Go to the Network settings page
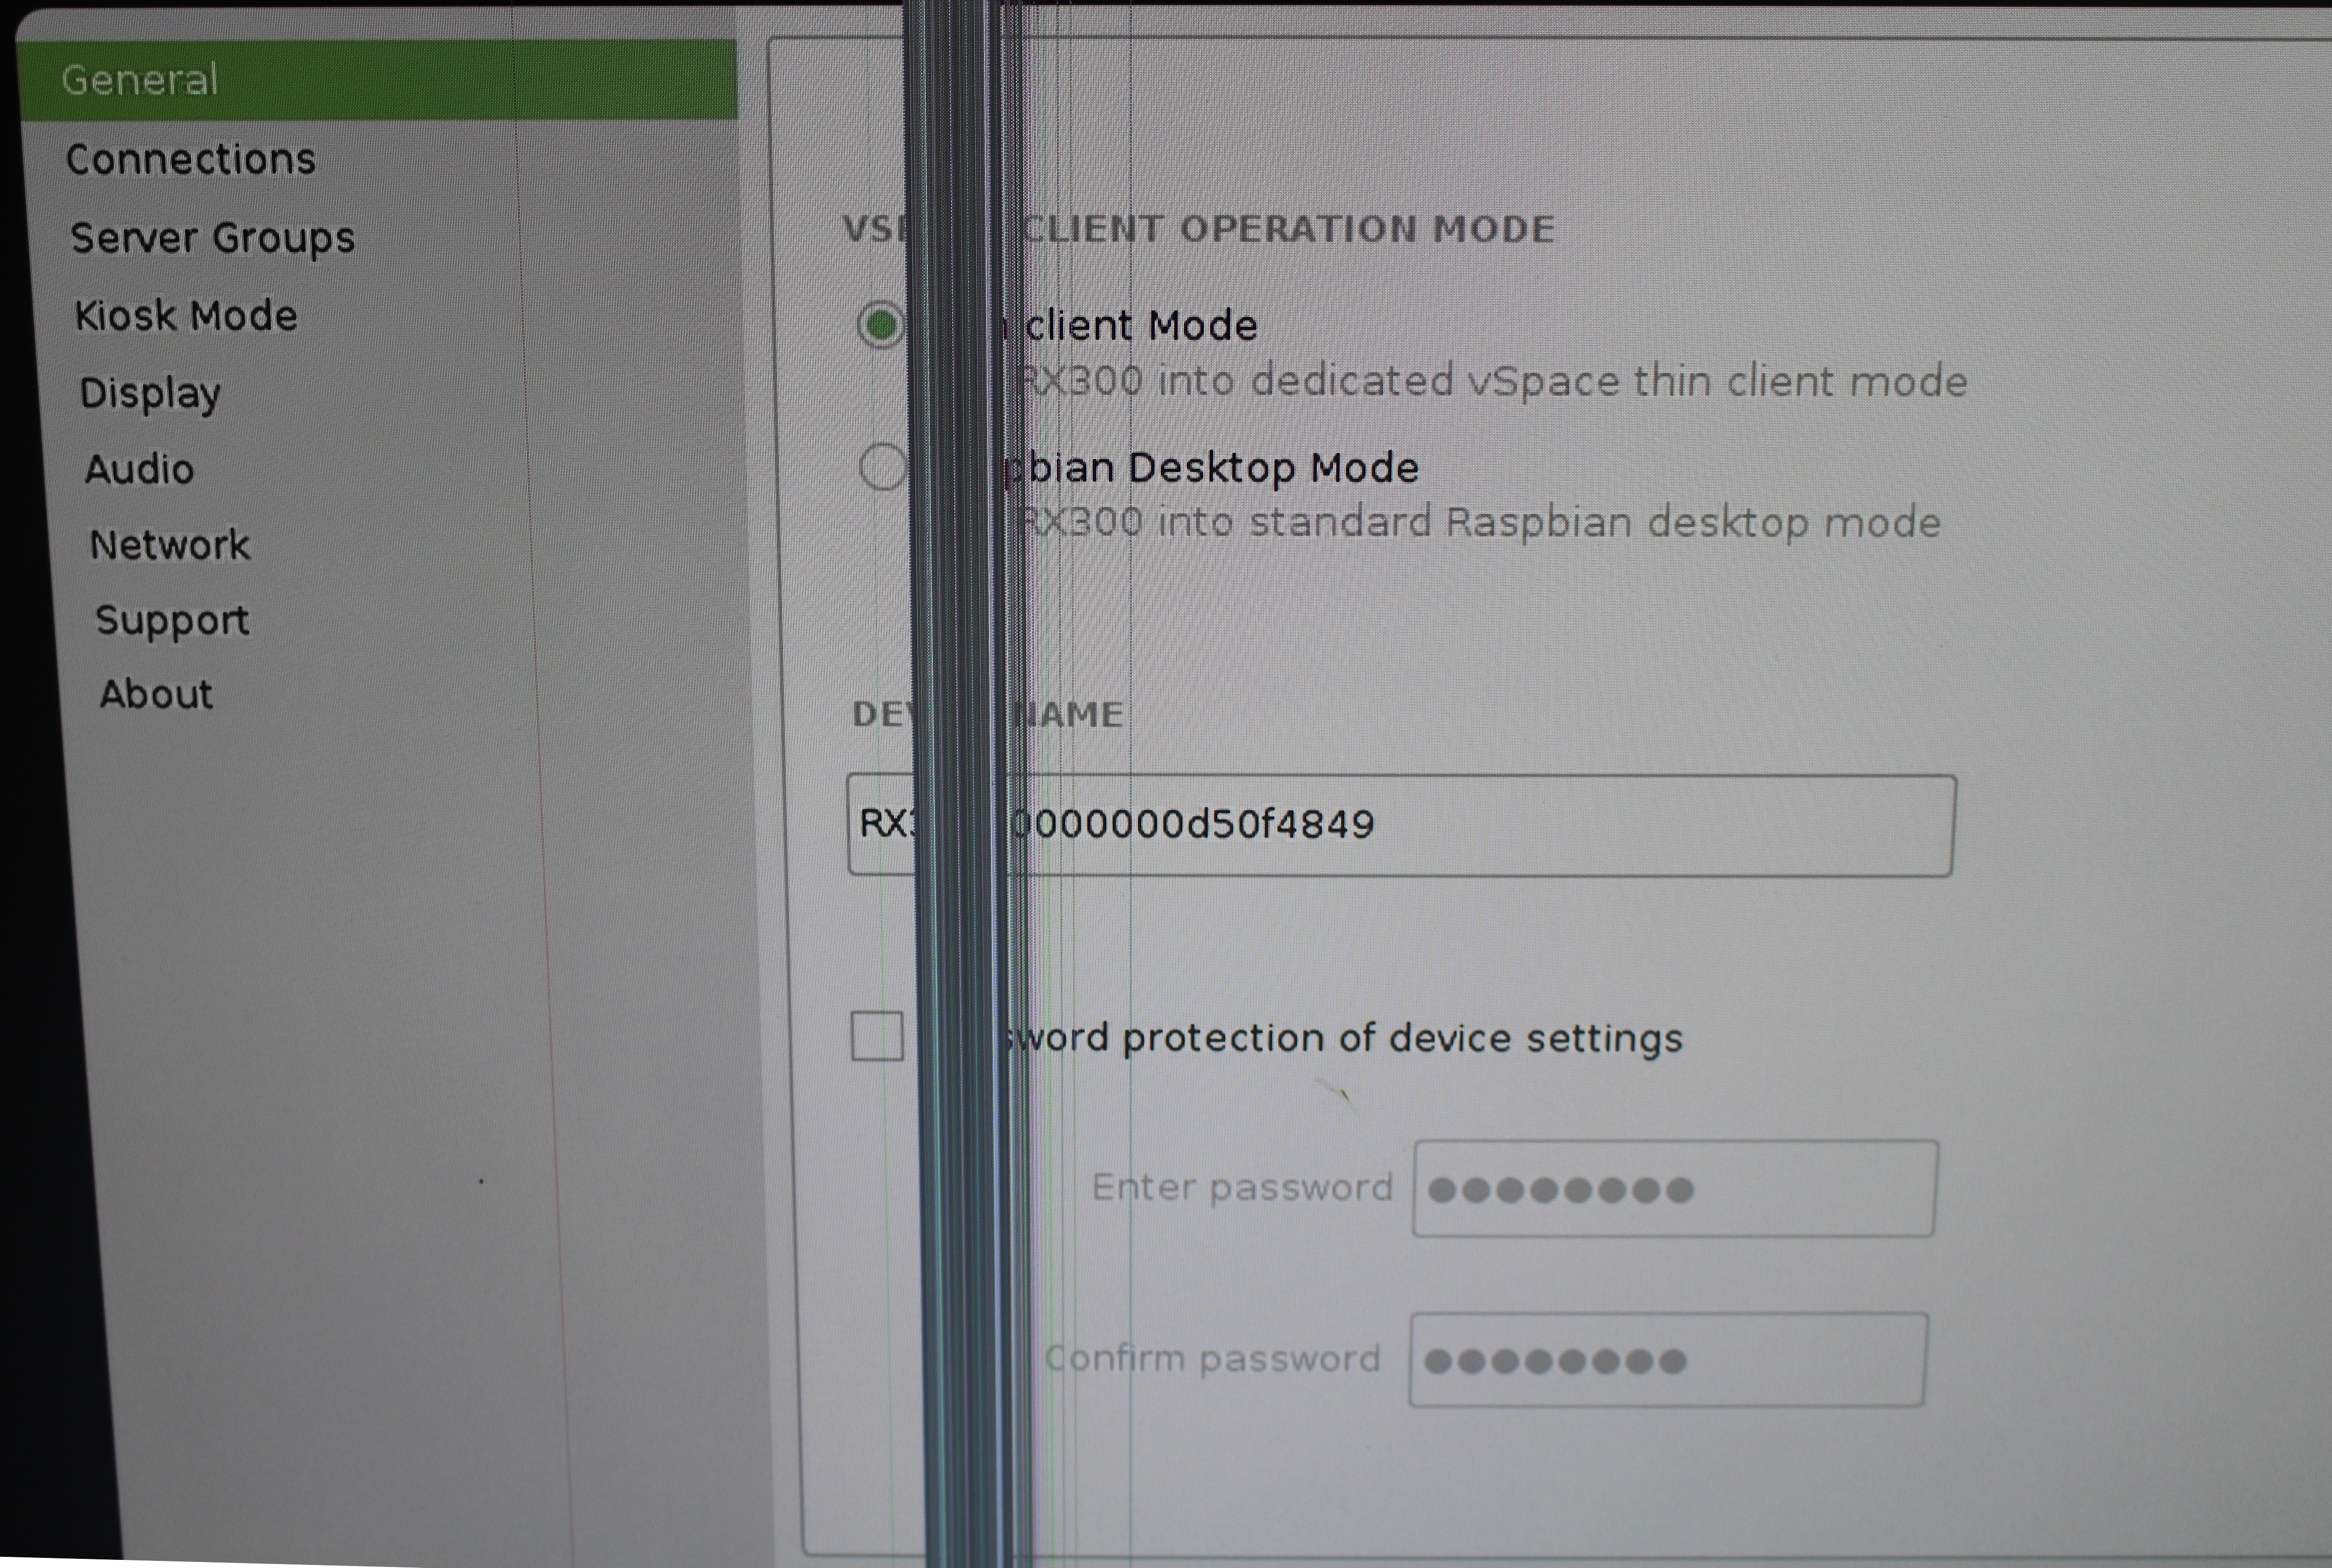Viewport: 2332px width, 1568px height. tap(170, 545)
